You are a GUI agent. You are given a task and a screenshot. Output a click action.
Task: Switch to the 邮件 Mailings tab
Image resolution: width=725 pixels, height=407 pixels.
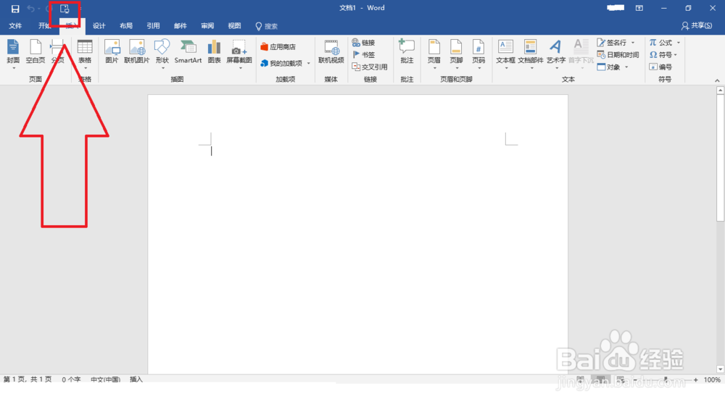pyautogui.click(x=181, y=26)
